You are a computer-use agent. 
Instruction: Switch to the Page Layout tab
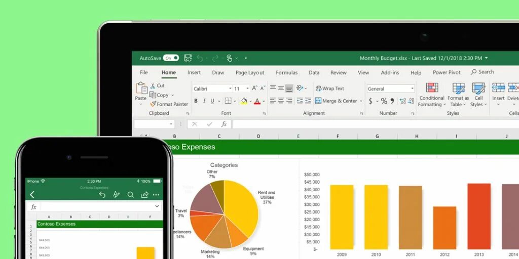tap(250, 73)
